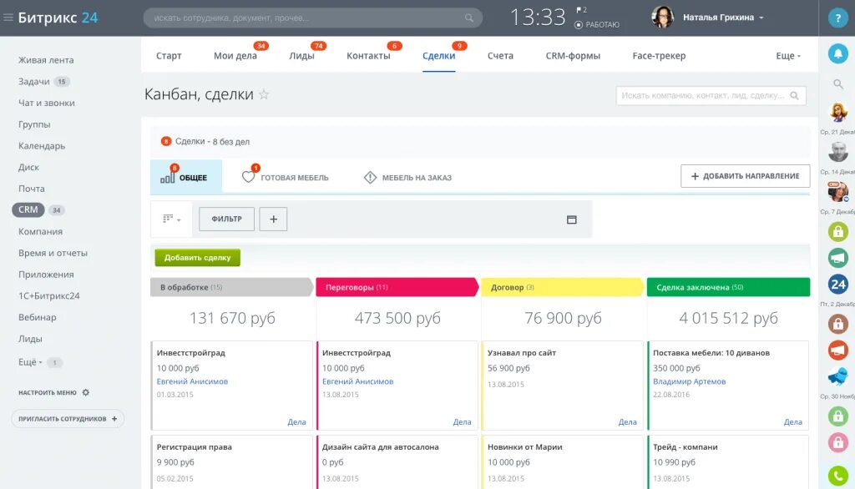The image size is (855, 489).
Task: Click the Фильтр button
Action: [x=226, y=219]
